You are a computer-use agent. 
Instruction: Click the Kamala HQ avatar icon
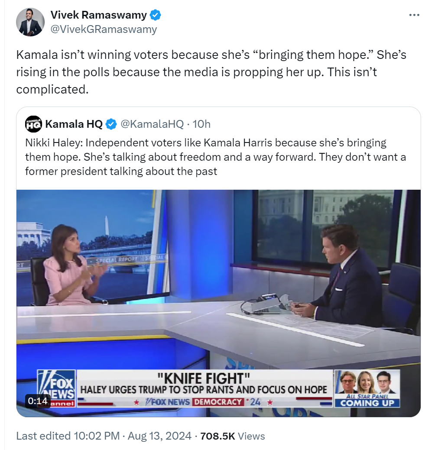pyautogui.click(x=34, y=124)
